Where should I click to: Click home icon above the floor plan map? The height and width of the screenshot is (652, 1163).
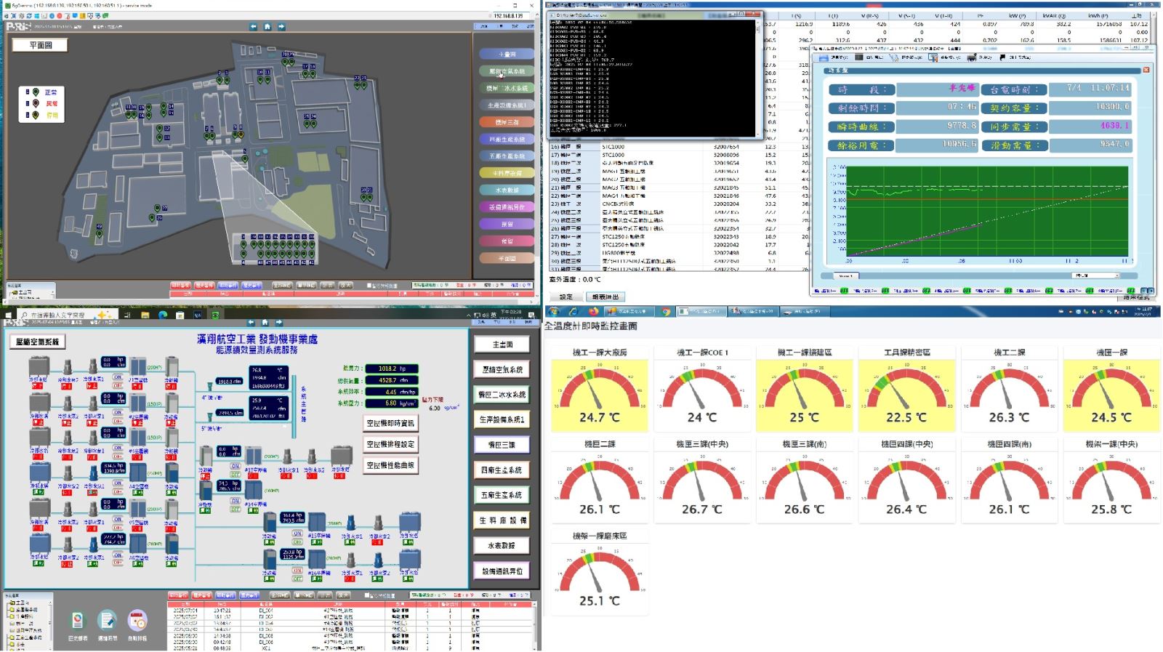(x=267, y=27)
